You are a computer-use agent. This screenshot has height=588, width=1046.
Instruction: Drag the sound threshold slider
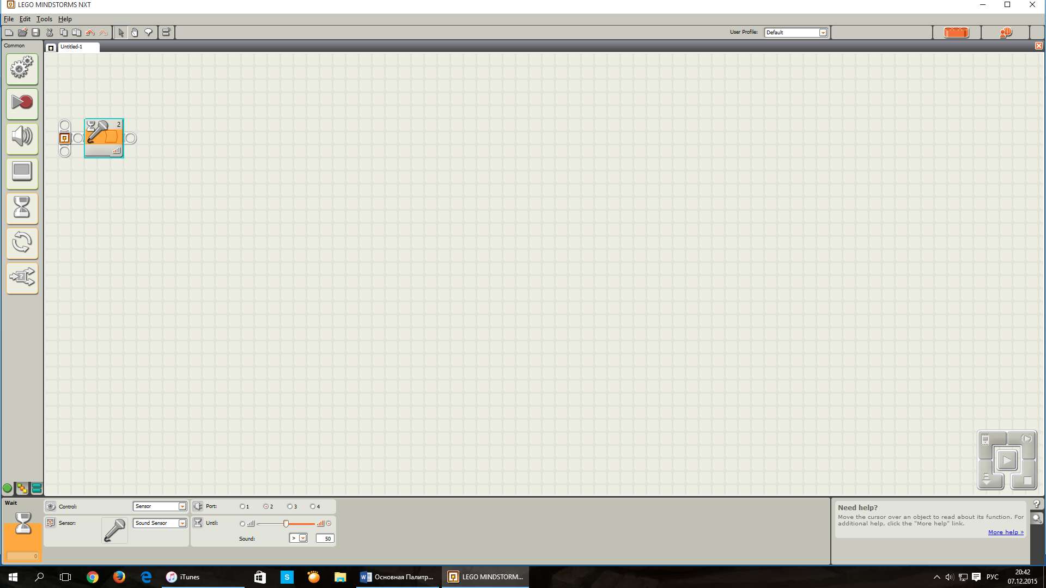pos(286,523)
